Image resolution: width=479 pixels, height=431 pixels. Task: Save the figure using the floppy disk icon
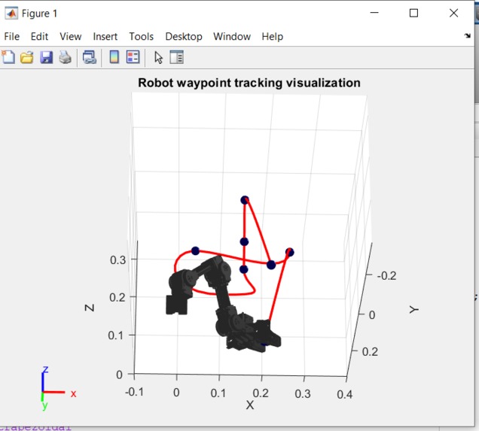46,57
